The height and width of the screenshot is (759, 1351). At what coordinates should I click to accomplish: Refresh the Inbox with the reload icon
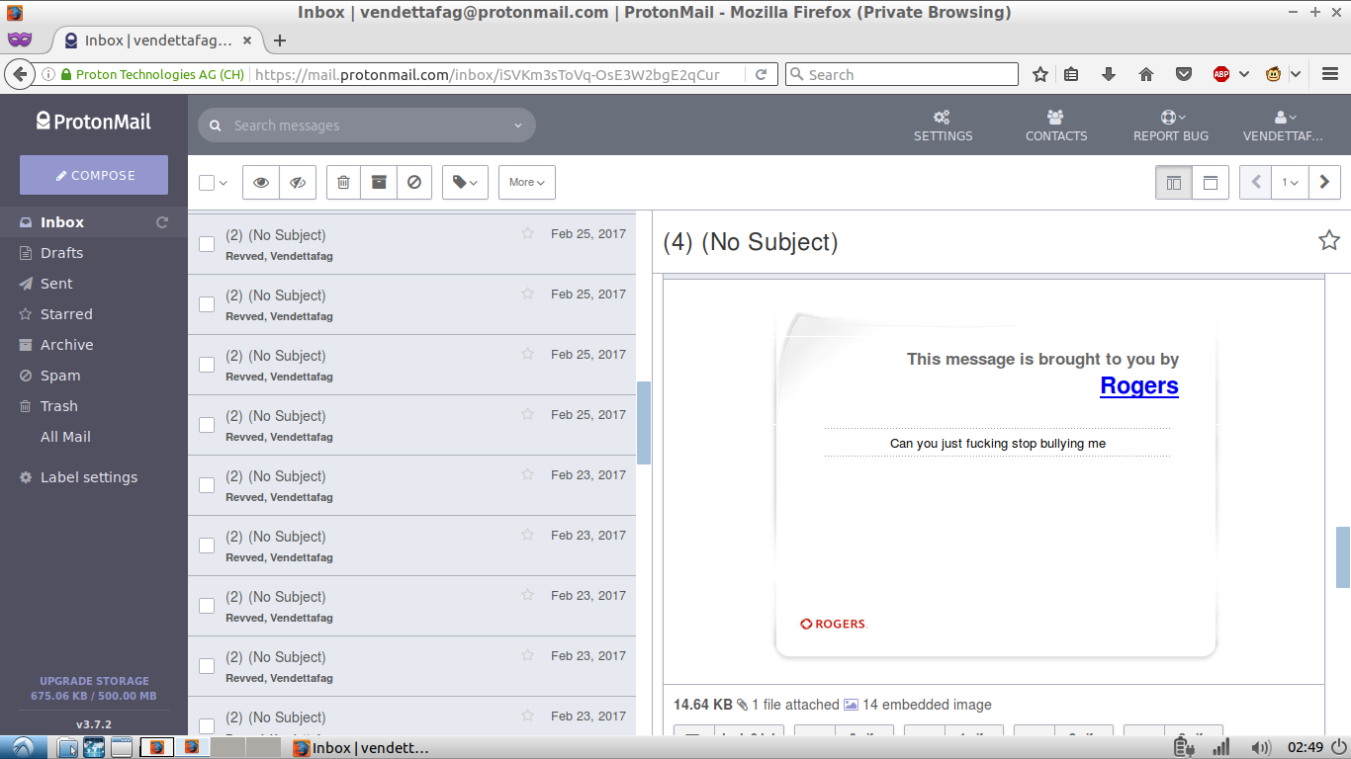click(x=162, y=222)
